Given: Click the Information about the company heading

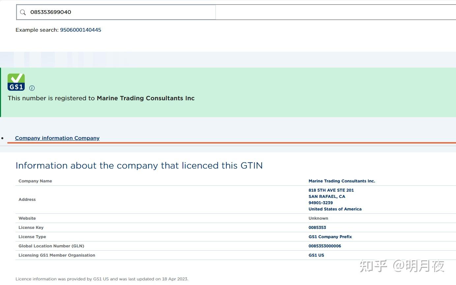Looking at the screenshot, I should 139,165.
